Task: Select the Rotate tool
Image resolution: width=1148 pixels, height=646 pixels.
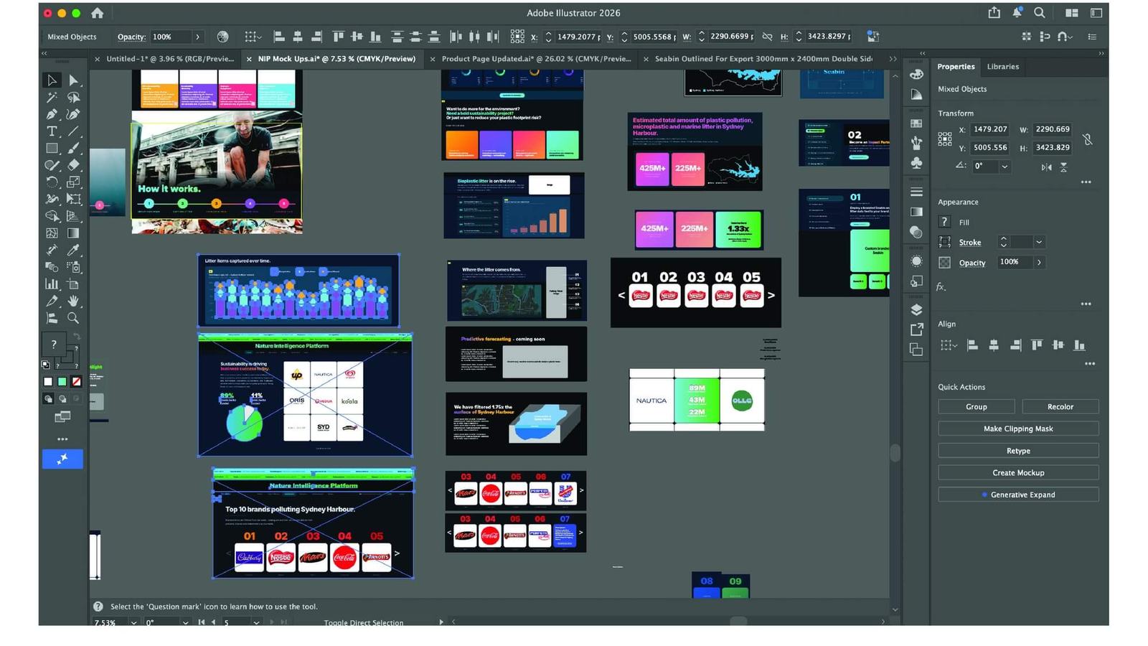Action: pos(52,182)
